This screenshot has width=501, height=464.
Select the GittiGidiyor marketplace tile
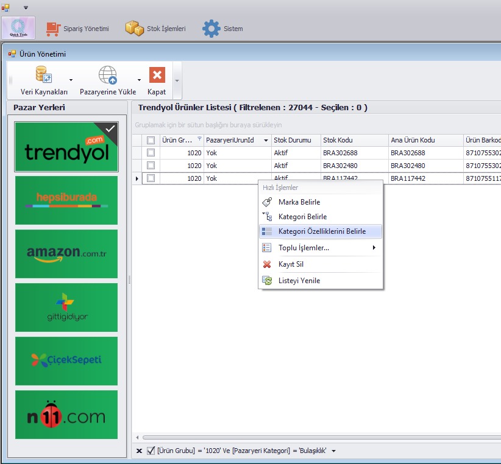point(66,308)
